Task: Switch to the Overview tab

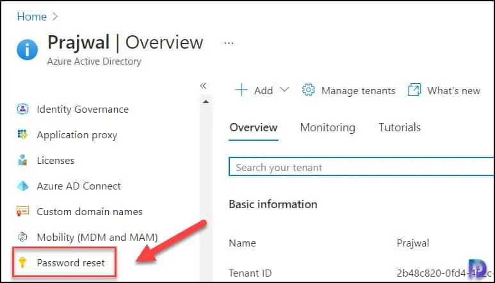Action: (x=254, y=127)
